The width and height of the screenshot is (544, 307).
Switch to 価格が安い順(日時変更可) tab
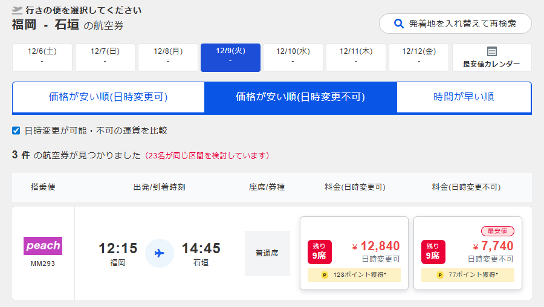(x=108, y=97)
